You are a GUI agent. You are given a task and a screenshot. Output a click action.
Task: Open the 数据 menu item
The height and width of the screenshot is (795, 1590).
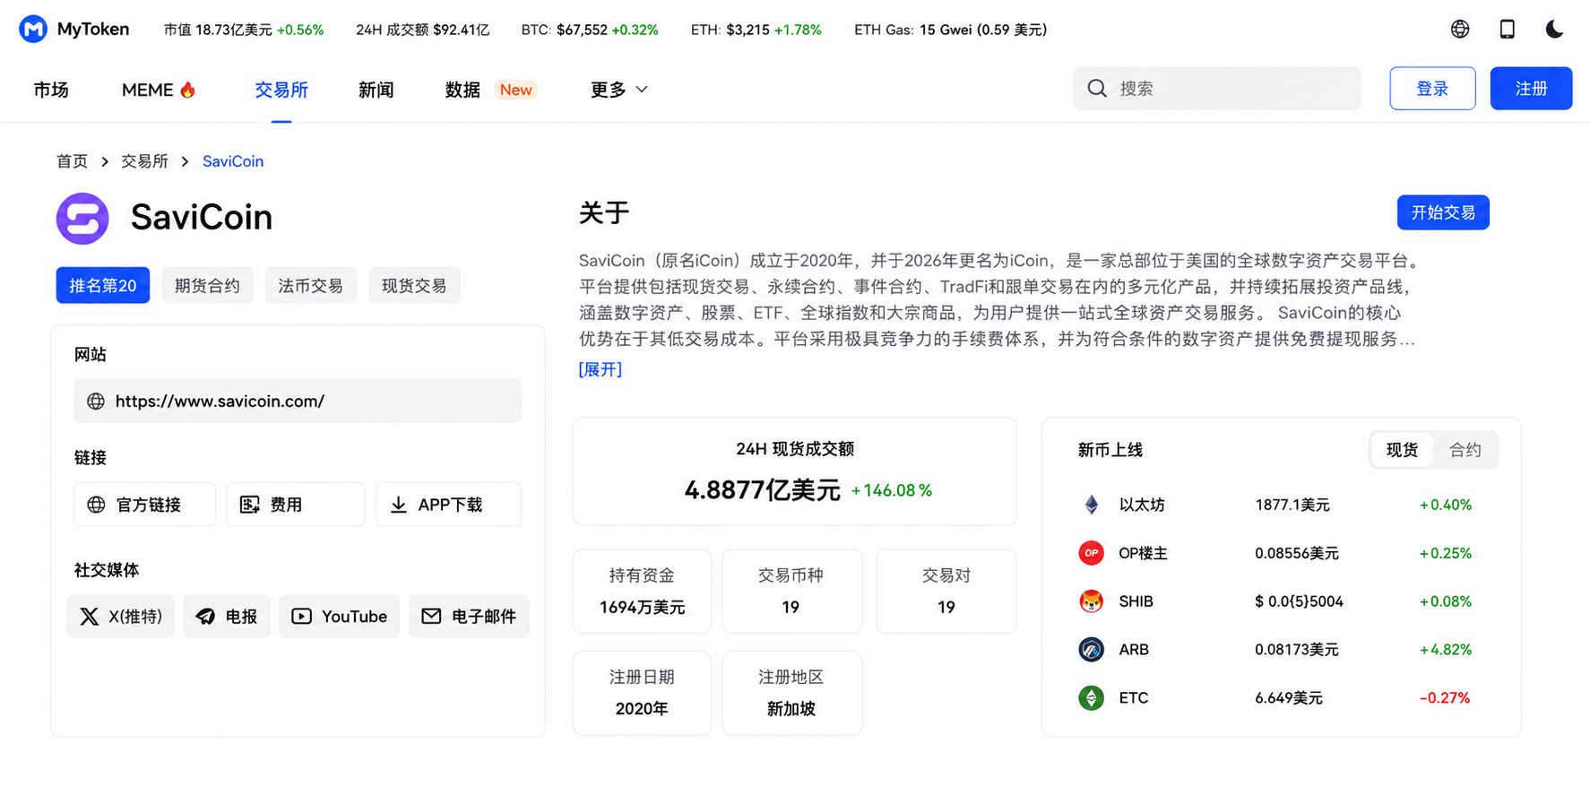[x=462, y=90]
